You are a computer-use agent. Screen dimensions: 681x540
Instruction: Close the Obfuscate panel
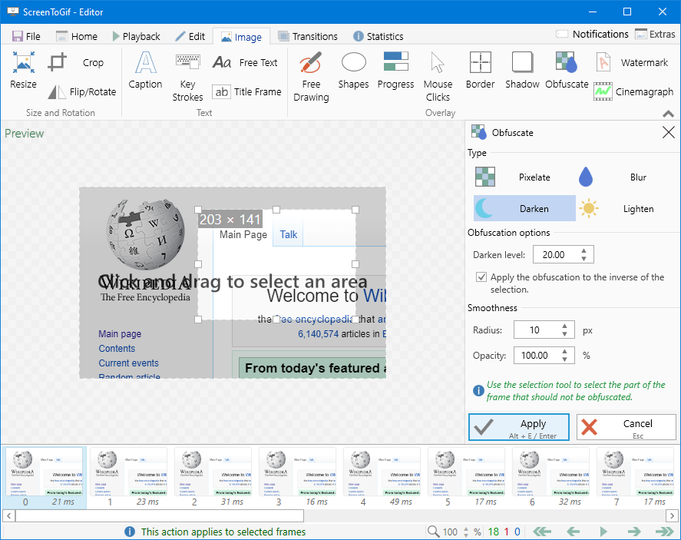tap(668, 132)
